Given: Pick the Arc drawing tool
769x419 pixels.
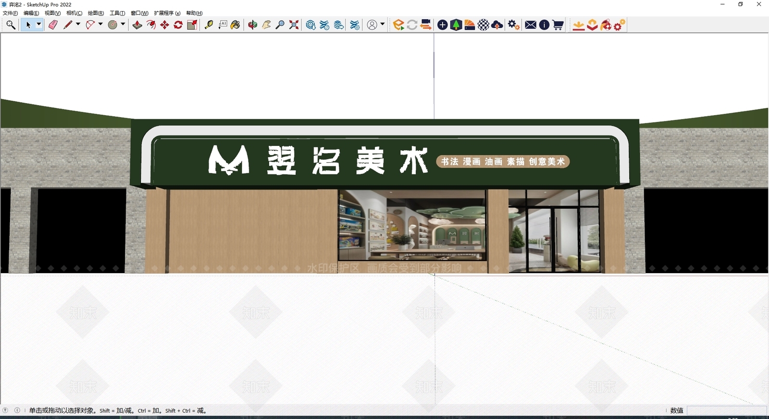Looking at the screenshot, I should pos(90,25).
